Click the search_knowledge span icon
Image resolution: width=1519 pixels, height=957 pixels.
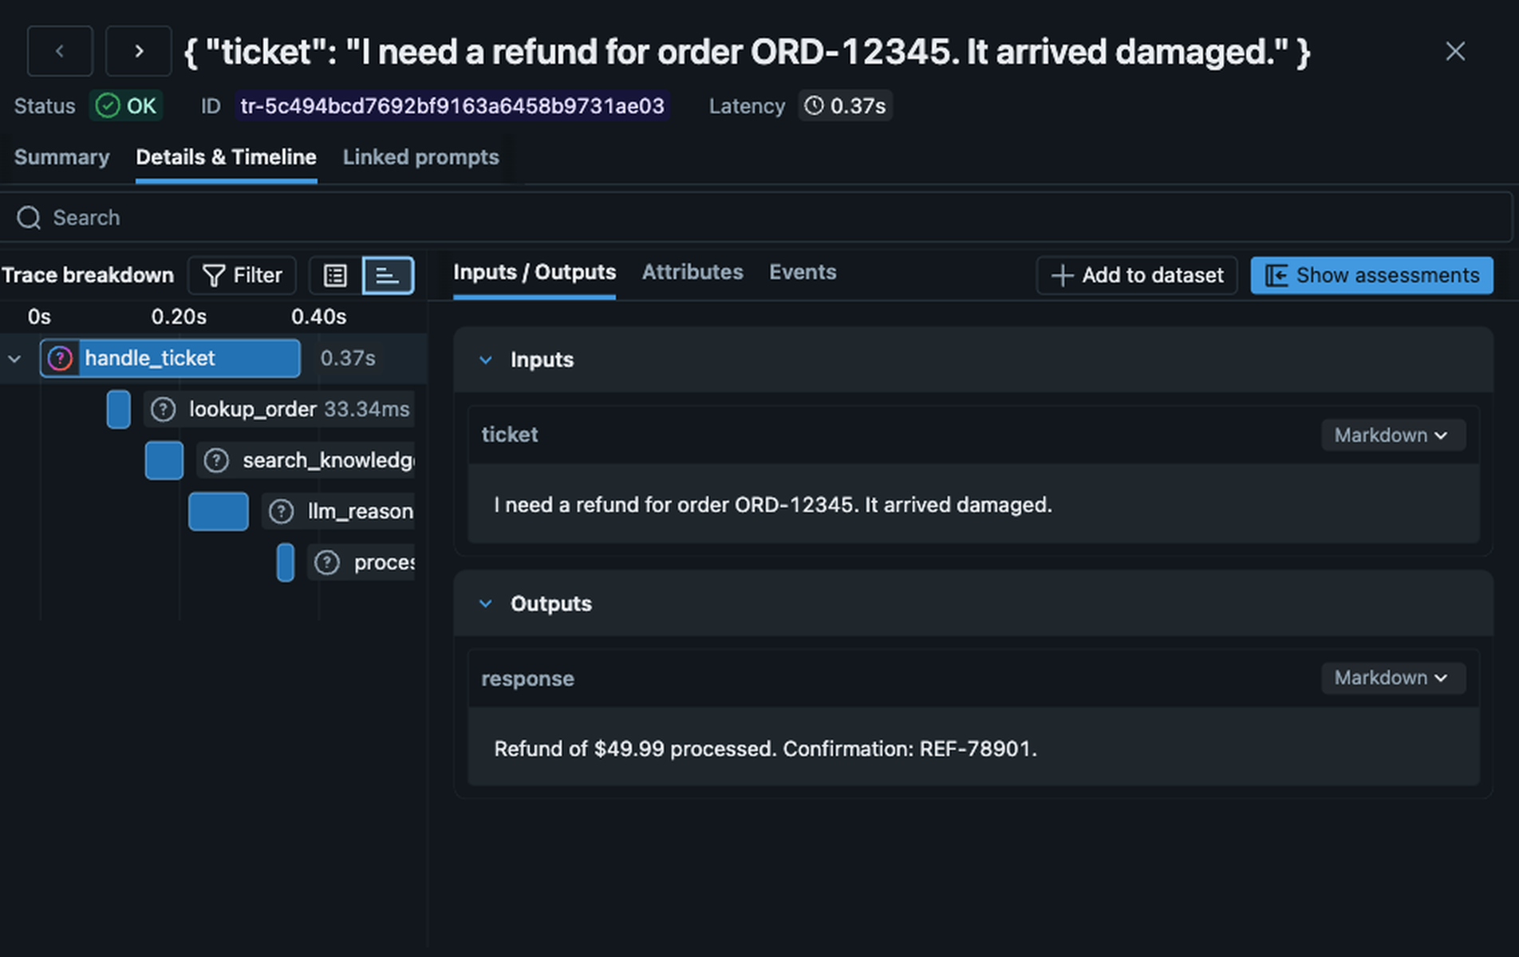216,461
